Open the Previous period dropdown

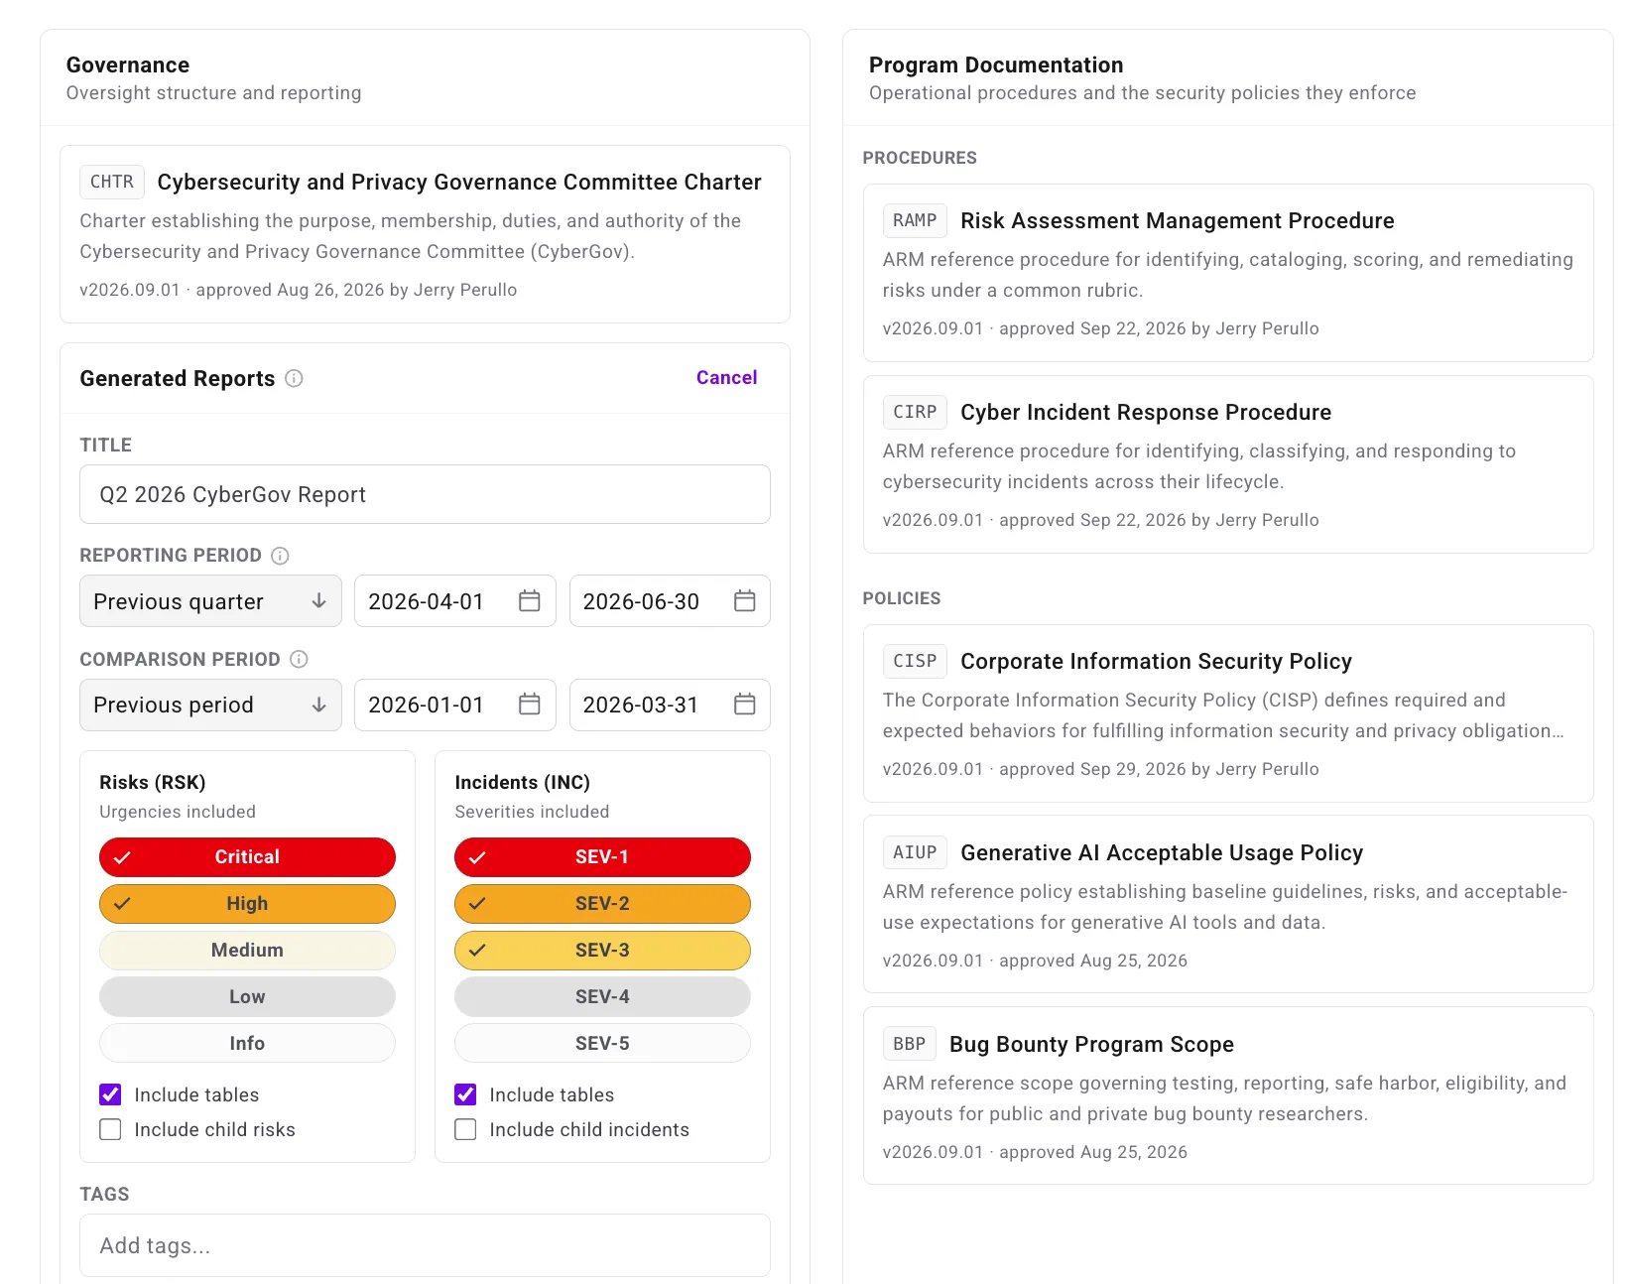[210, 705]
